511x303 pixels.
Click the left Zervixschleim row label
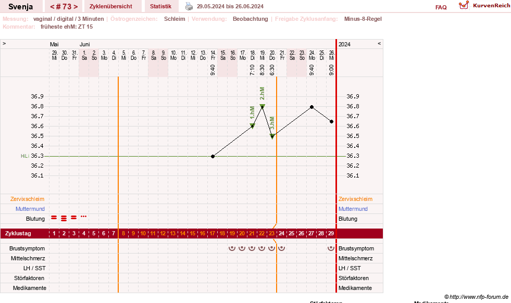(28, 199)
